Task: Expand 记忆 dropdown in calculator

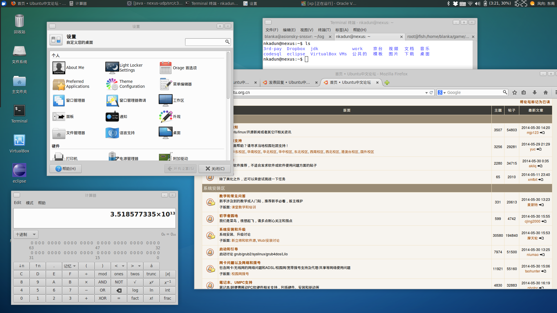Action: (70, 266)
